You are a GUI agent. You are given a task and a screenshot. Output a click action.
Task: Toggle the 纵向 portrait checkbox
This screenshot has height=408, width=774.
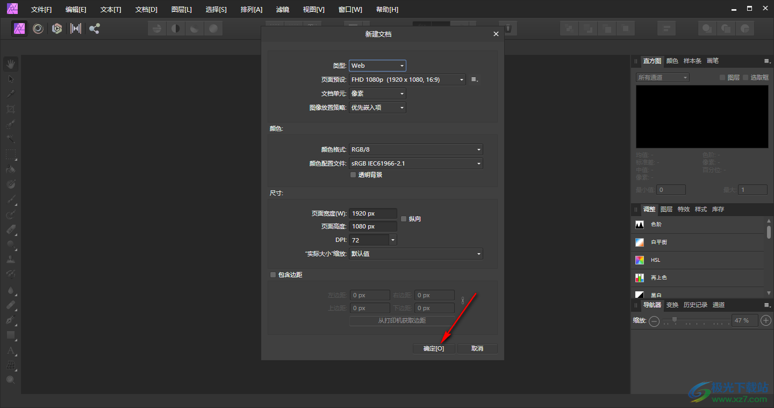(x=404, y=219)
